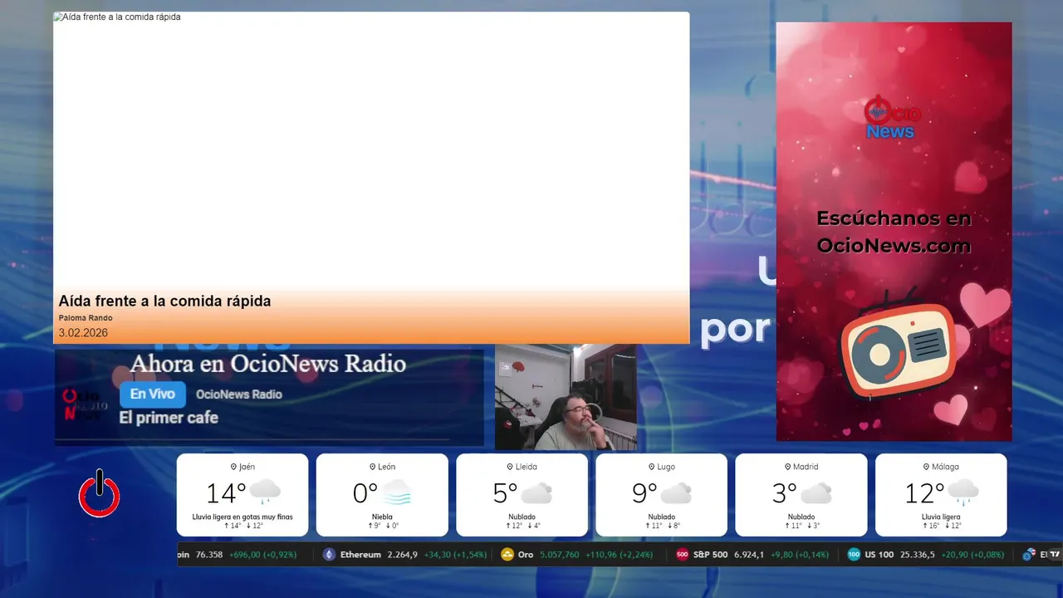This screenshot has width=1063, height=598.
Task: Click author name Paloma Rando
Action: click(86, 318)
